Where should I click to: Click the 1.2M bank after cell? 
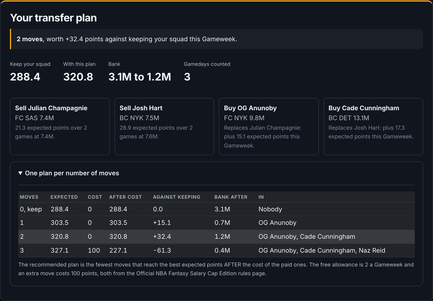tap(222, 236)
